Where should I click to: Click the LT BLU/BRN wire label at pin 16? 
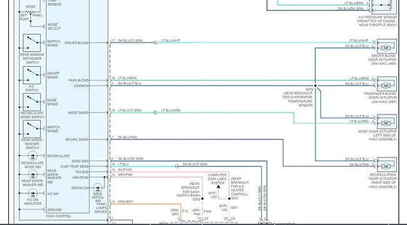(127, 78)
